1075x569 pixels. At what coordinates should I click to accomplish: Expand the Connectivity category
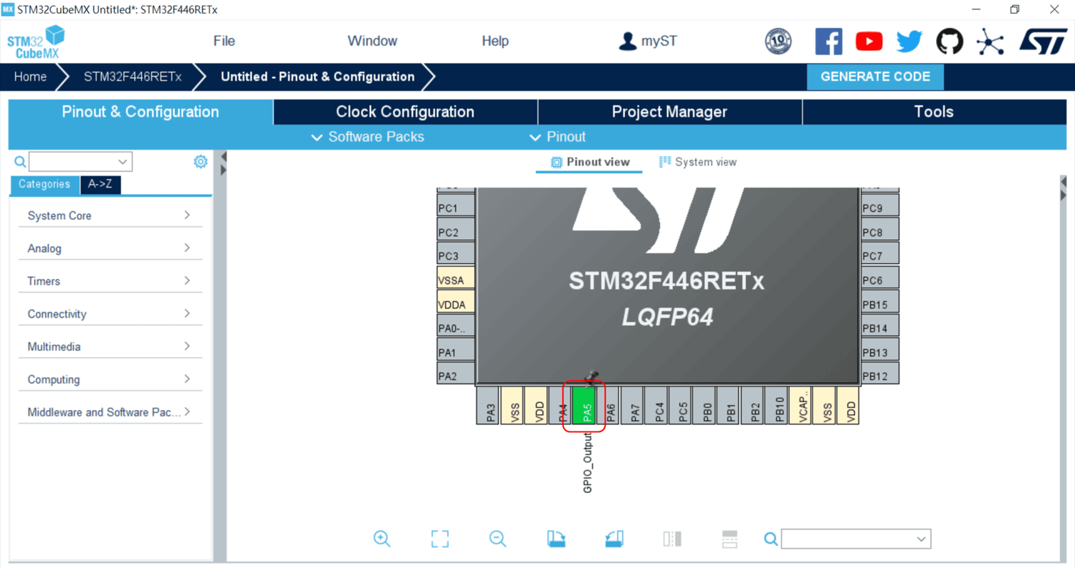tap(110, 314)
